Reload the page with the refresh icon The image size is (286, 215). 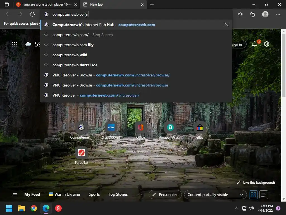(x=32, y=14)
